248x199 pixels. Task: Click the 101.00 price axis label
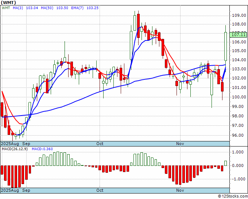239,87
